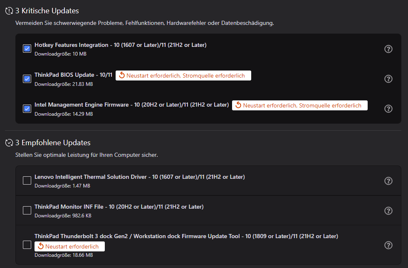Click Thunderbolt dock 'Neustart erforderlich' text

pyautogui.click(x=72, y=246)
